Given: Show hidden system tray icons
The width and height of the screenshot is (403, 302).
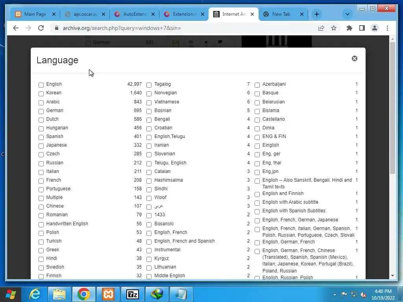Looking at the screenshot, I should (335, 295).
